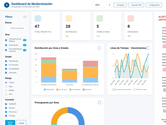Toggle Próximos hitos legend marker
The width and height of the screenshot is (166, 125).
[135, 90]
